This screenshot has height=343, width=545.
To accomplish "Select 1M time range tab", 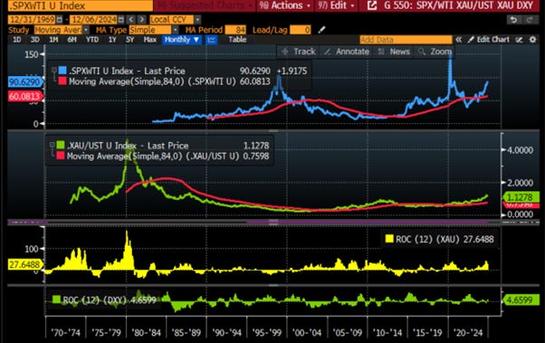I will [x=53, y=40].
